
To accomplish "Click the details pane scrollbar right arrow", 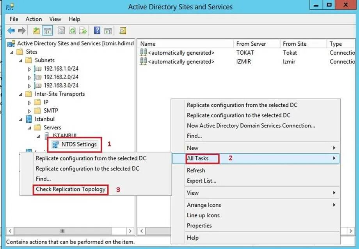I will [x=351, y=231].
